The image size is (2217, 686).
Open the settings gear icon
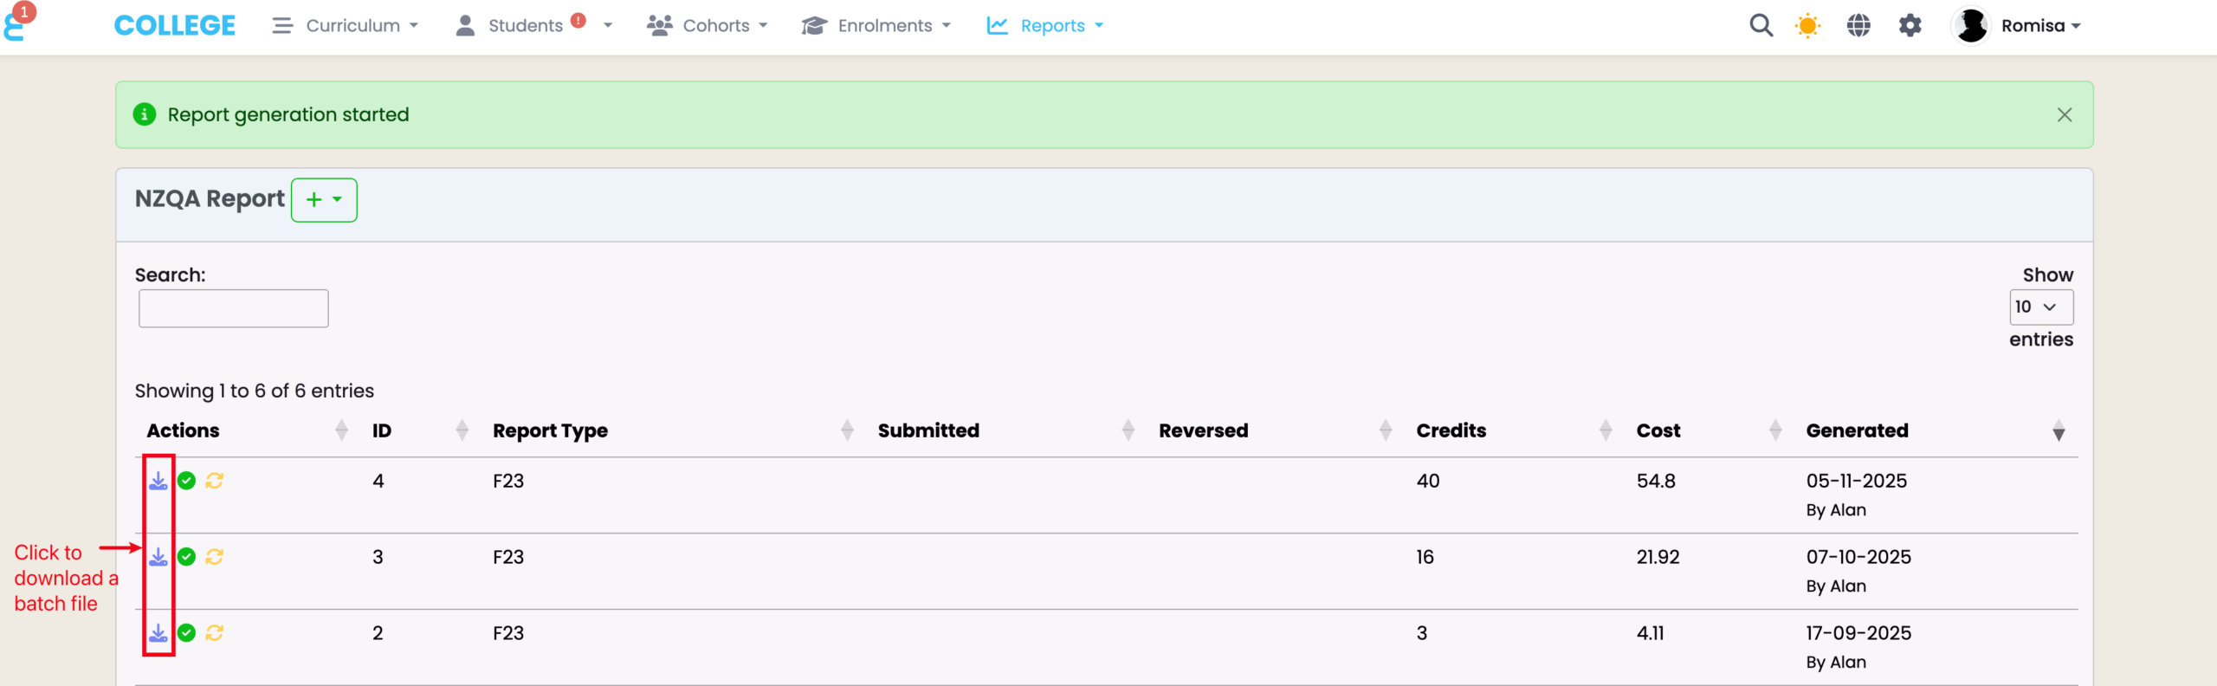[1910, 26]
